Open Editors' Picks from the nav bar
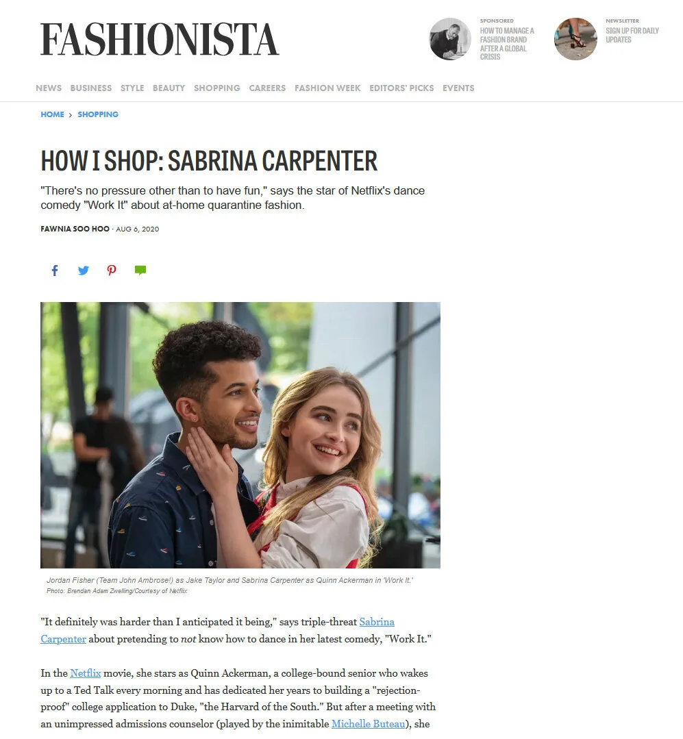This screenshot has height=739, width=683. [x=401, y=88]
